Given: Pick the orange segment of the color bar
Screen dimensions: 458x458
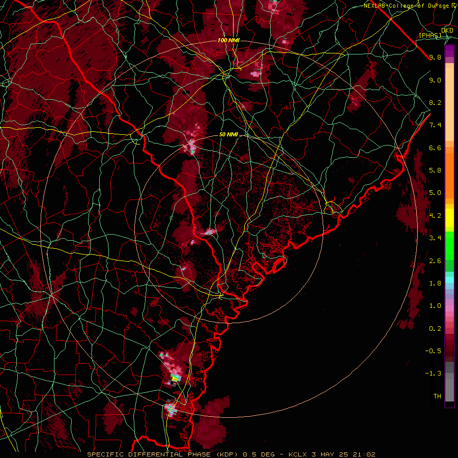Looking at the screenshot, I should (449, 176).
